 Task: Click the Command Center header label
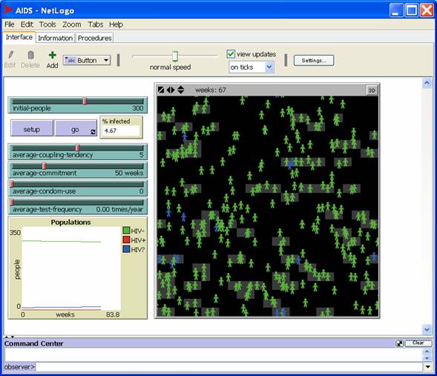33,343
